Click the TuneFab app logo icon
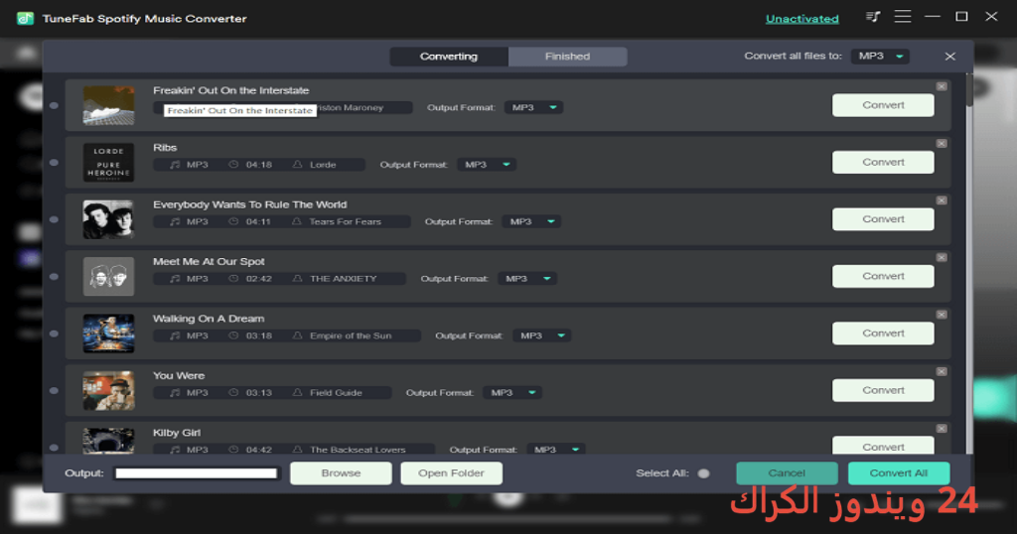Image resolution: width=1017 pixels, height=534 pixels. 25,18
